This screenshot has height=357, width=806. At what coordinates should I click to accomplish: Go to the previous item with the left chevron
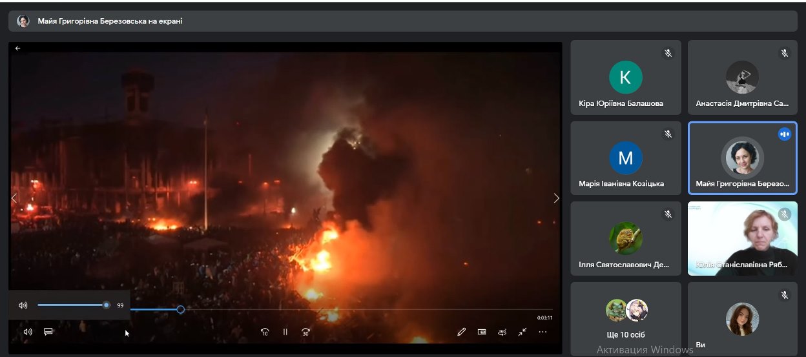click(x=14, y=198)
